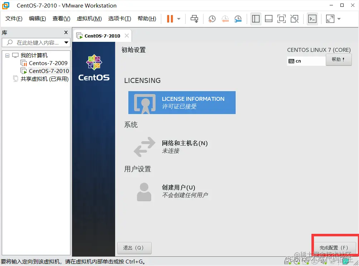Select CentOS-7-2010 in the library tree

(x=49, y=71)
